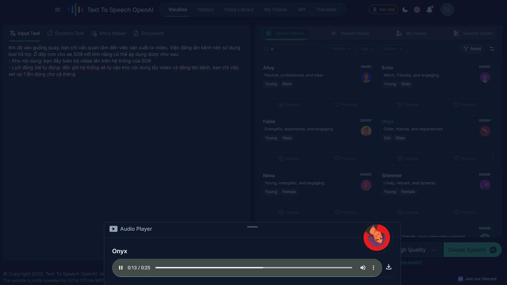This screenshot has height=285, width=507.
Task: Click the Text To Speech OpenAI logo
Action: [x=111, y=9]
